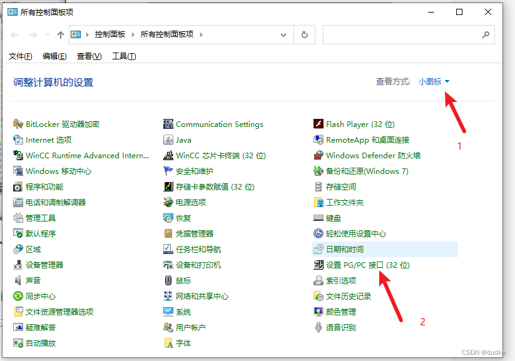
Task: Expand the chevron after 控制面板 breadcrumb
Action: point(133,35)
